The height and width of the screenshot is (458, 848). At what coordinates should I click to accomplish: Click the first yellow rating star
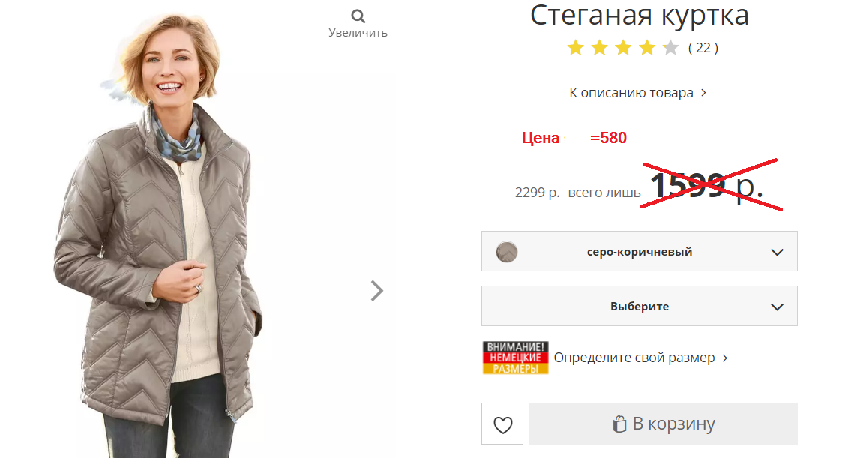pyautogui.click(x=575, y=48)
